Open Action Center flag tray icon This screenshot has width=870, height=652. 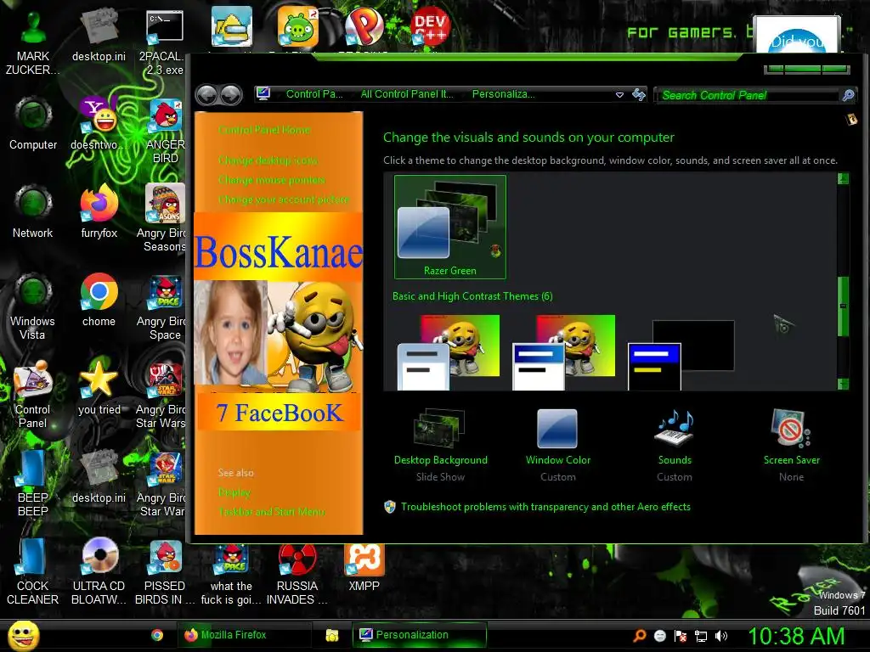point(681,636)
